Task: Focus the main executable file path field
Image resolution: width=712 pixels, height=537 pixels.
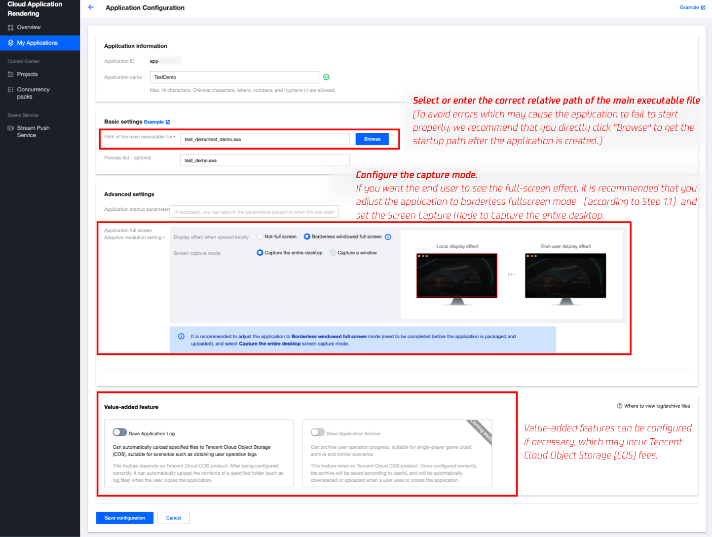Action: 265,139
